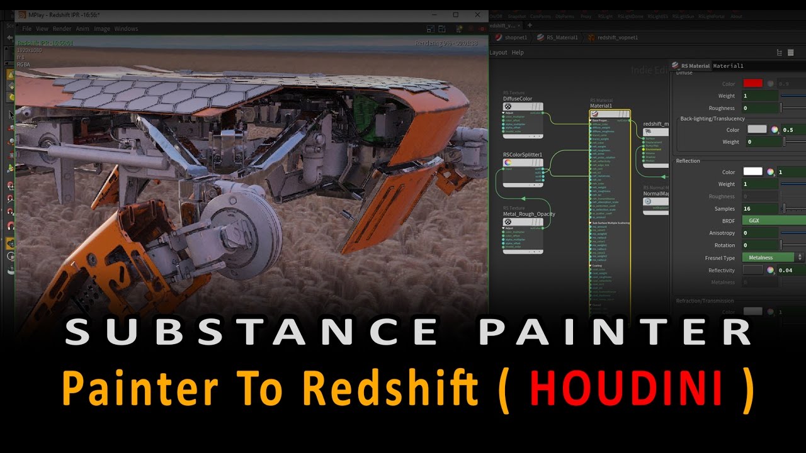Open the Anim menu in MPlay
The height and width of the screenshot is (453, 806).
coord(82,28)
